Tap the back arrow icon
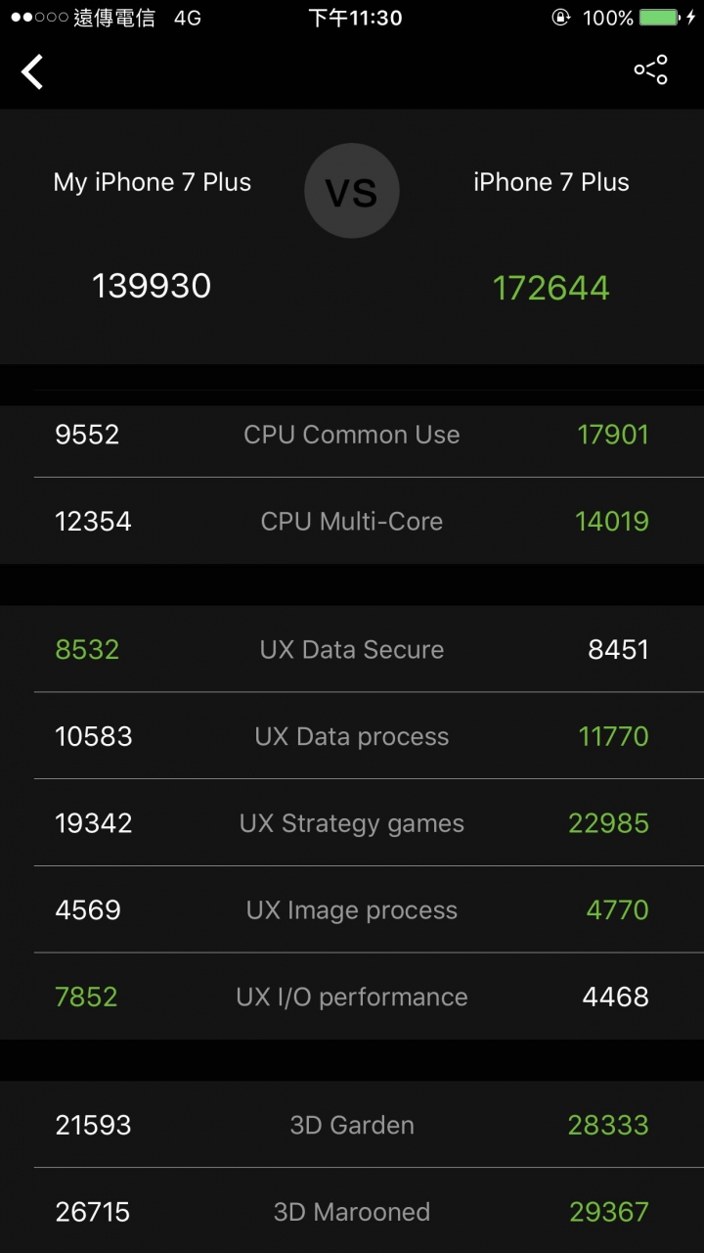 (33, 71)
